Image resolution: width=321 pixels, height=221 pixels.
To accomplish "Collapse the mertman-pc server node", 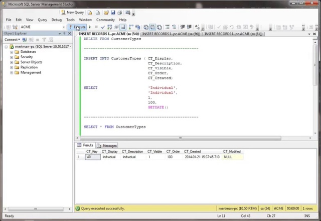I will [6, 46].
